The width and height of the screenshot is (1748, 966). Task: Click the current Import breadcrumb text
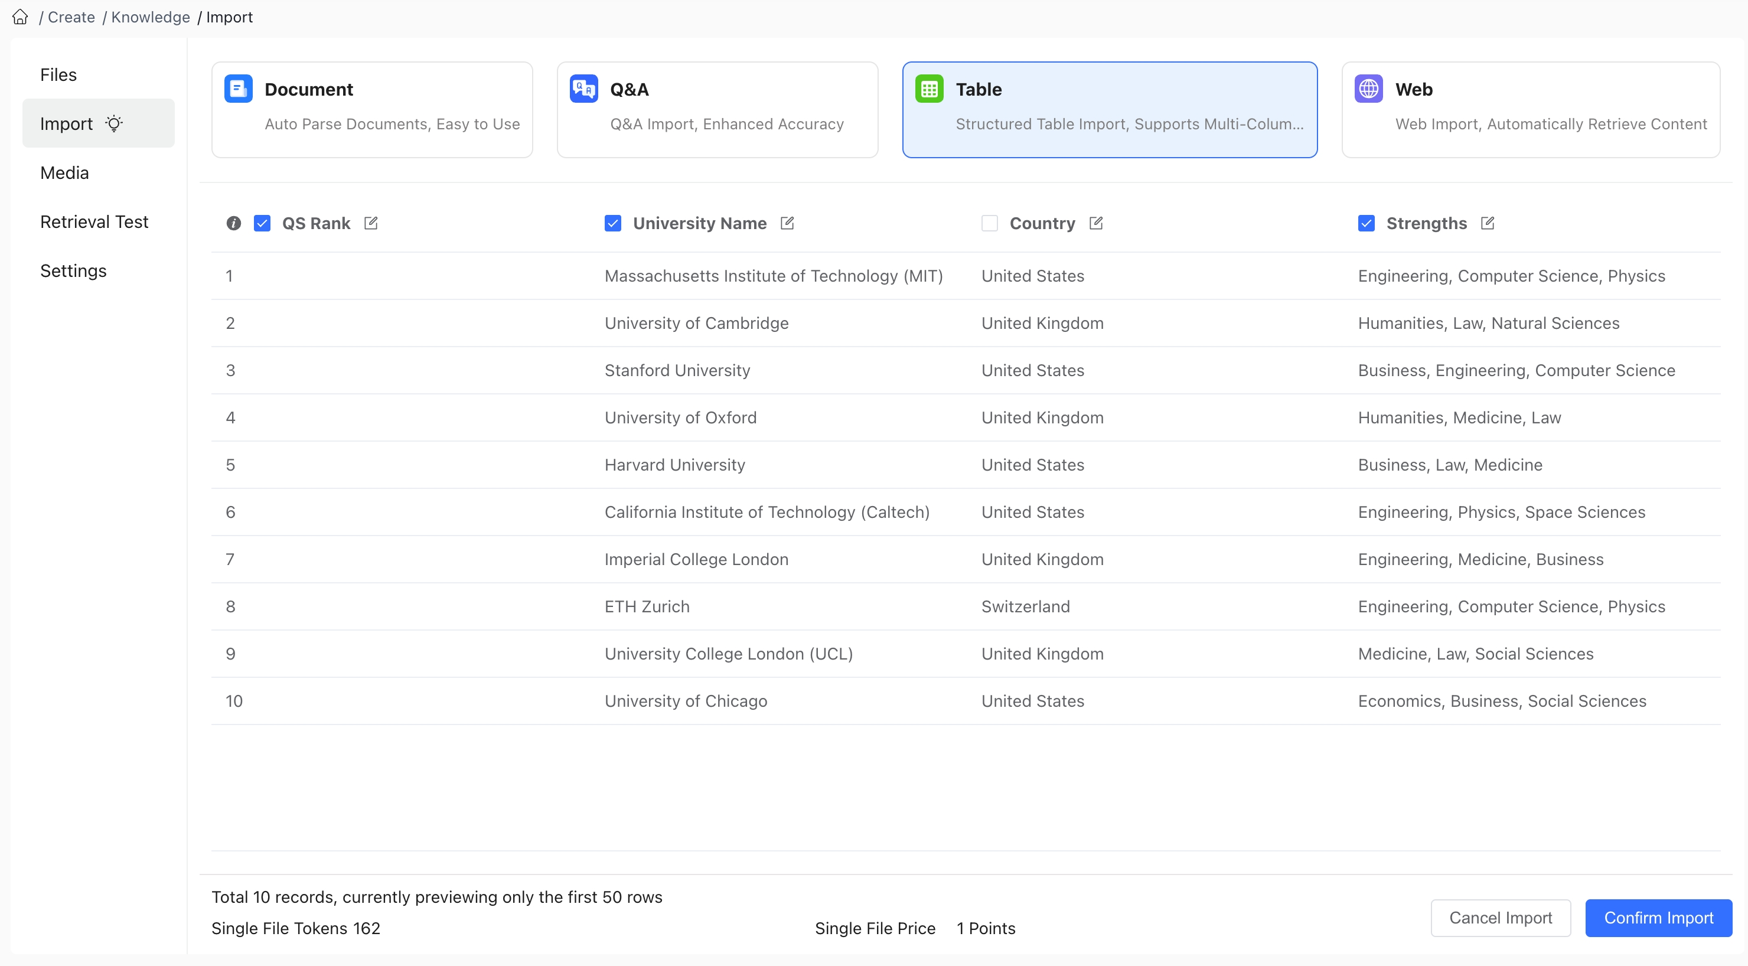pos(229,17)
